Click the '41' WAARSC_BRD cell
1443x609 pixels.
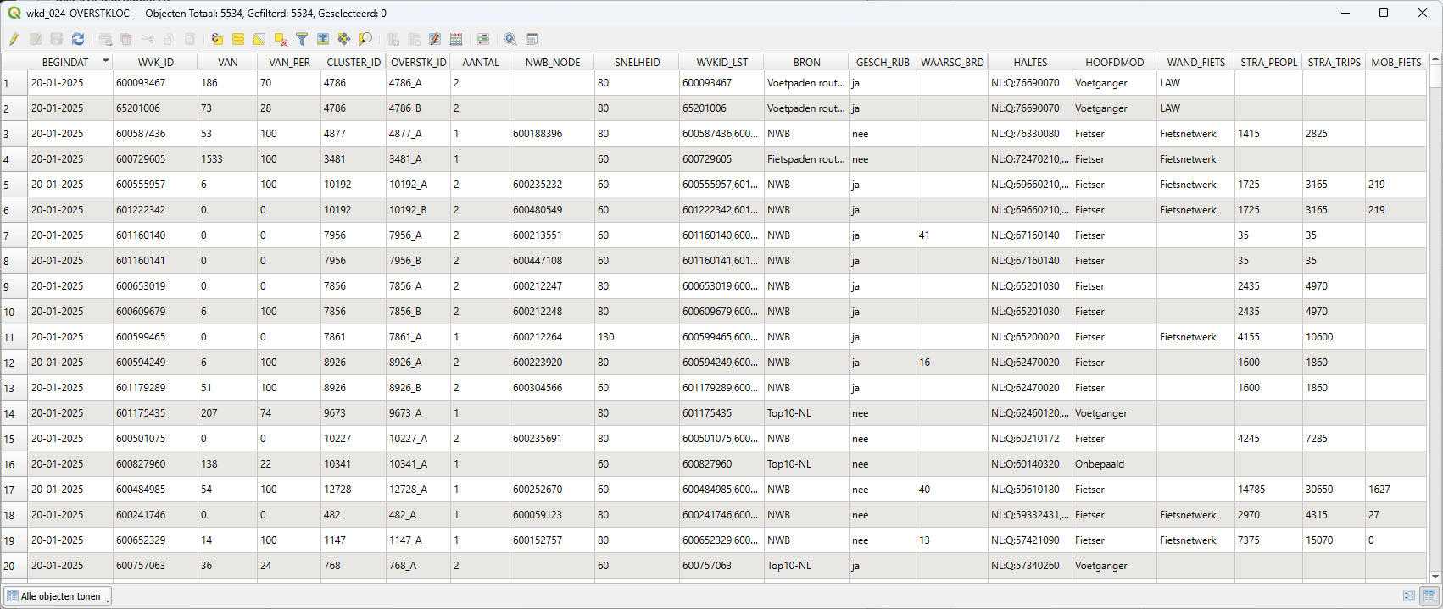(951, 235)
